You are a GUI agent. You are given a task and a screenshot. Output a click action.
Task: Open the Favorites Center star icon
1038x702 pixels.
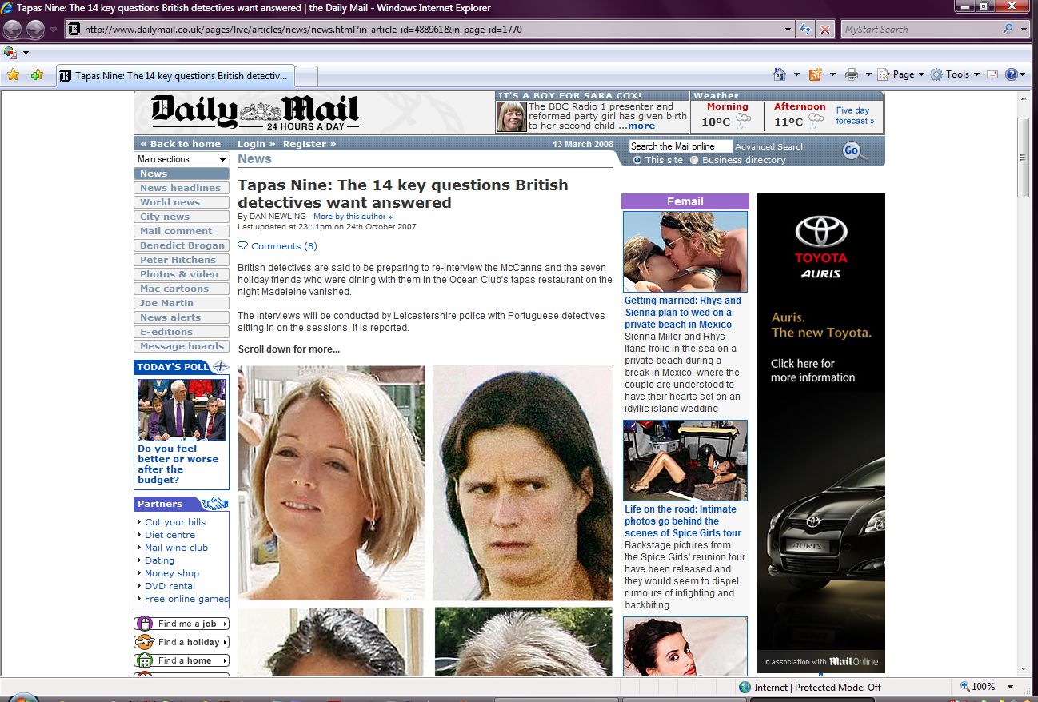(x=13, y=75)
